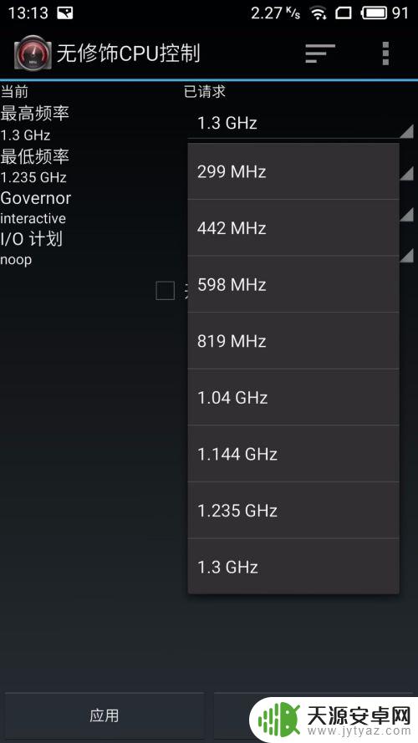Open the sort lines icon in header
The height and width of the screenshot is (743, 418).
(320, 53)
